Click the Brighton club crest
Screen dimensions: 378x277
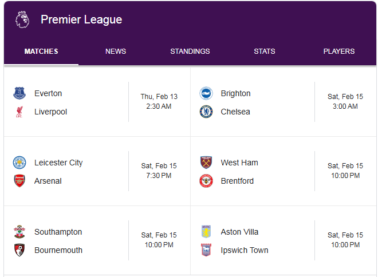206,93
